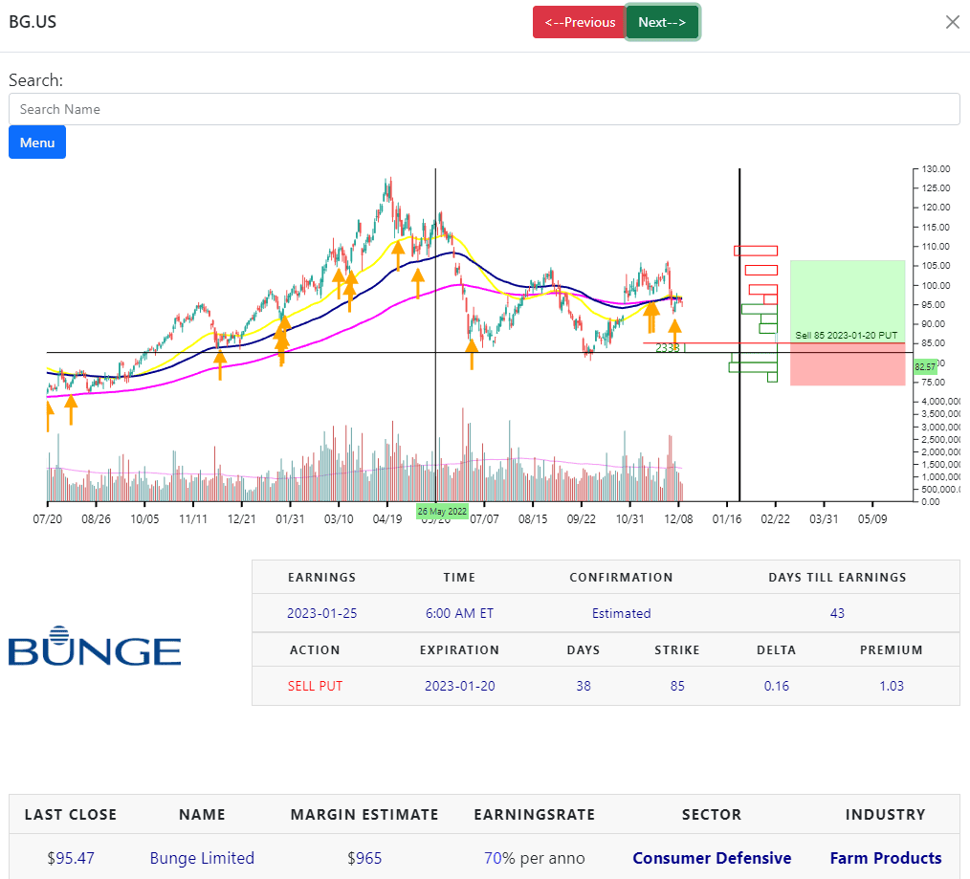Click the EXPIRATION column header
The width and height of the screenshot is (970, 879).
point(459,650)
